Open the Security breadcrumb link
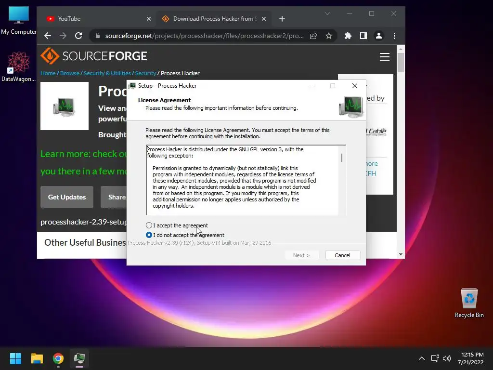Screen dimensions: 493x370 pyautogui.click(x=145, y=73)
